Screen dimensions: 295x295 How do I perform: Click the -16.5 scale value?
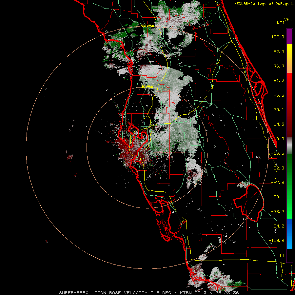point(278,153)
